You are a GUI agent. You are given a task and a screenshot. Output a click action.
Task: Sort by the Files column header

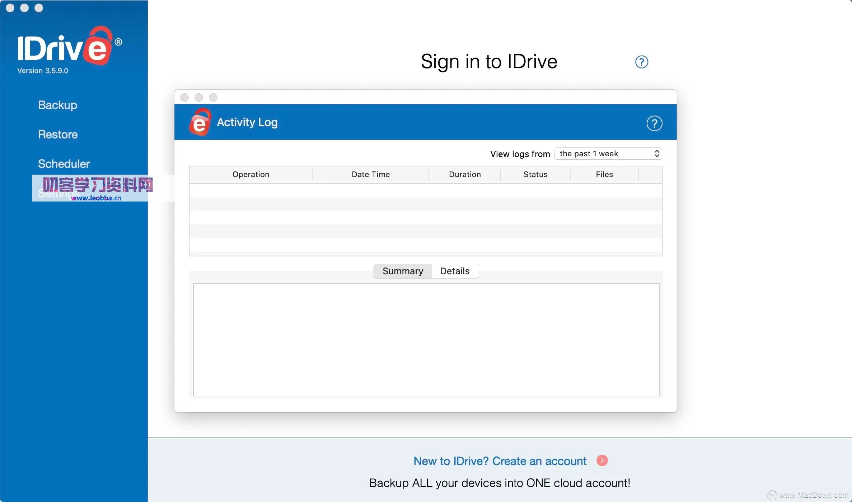click(604, 175)
